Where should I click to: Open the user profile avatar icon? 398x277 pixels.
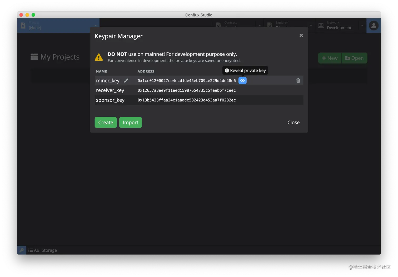374,26
